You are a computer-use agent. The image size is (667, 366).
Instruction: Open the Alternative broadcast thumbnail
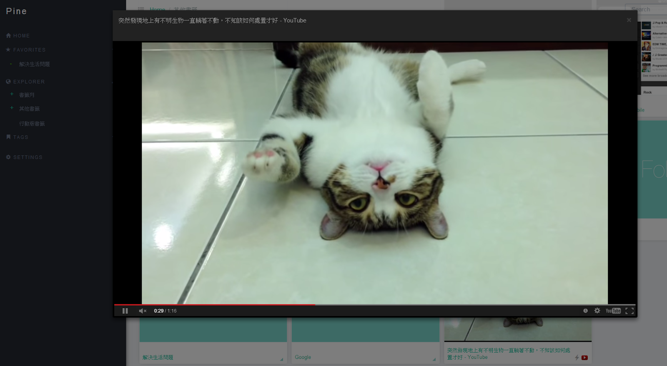646,35
